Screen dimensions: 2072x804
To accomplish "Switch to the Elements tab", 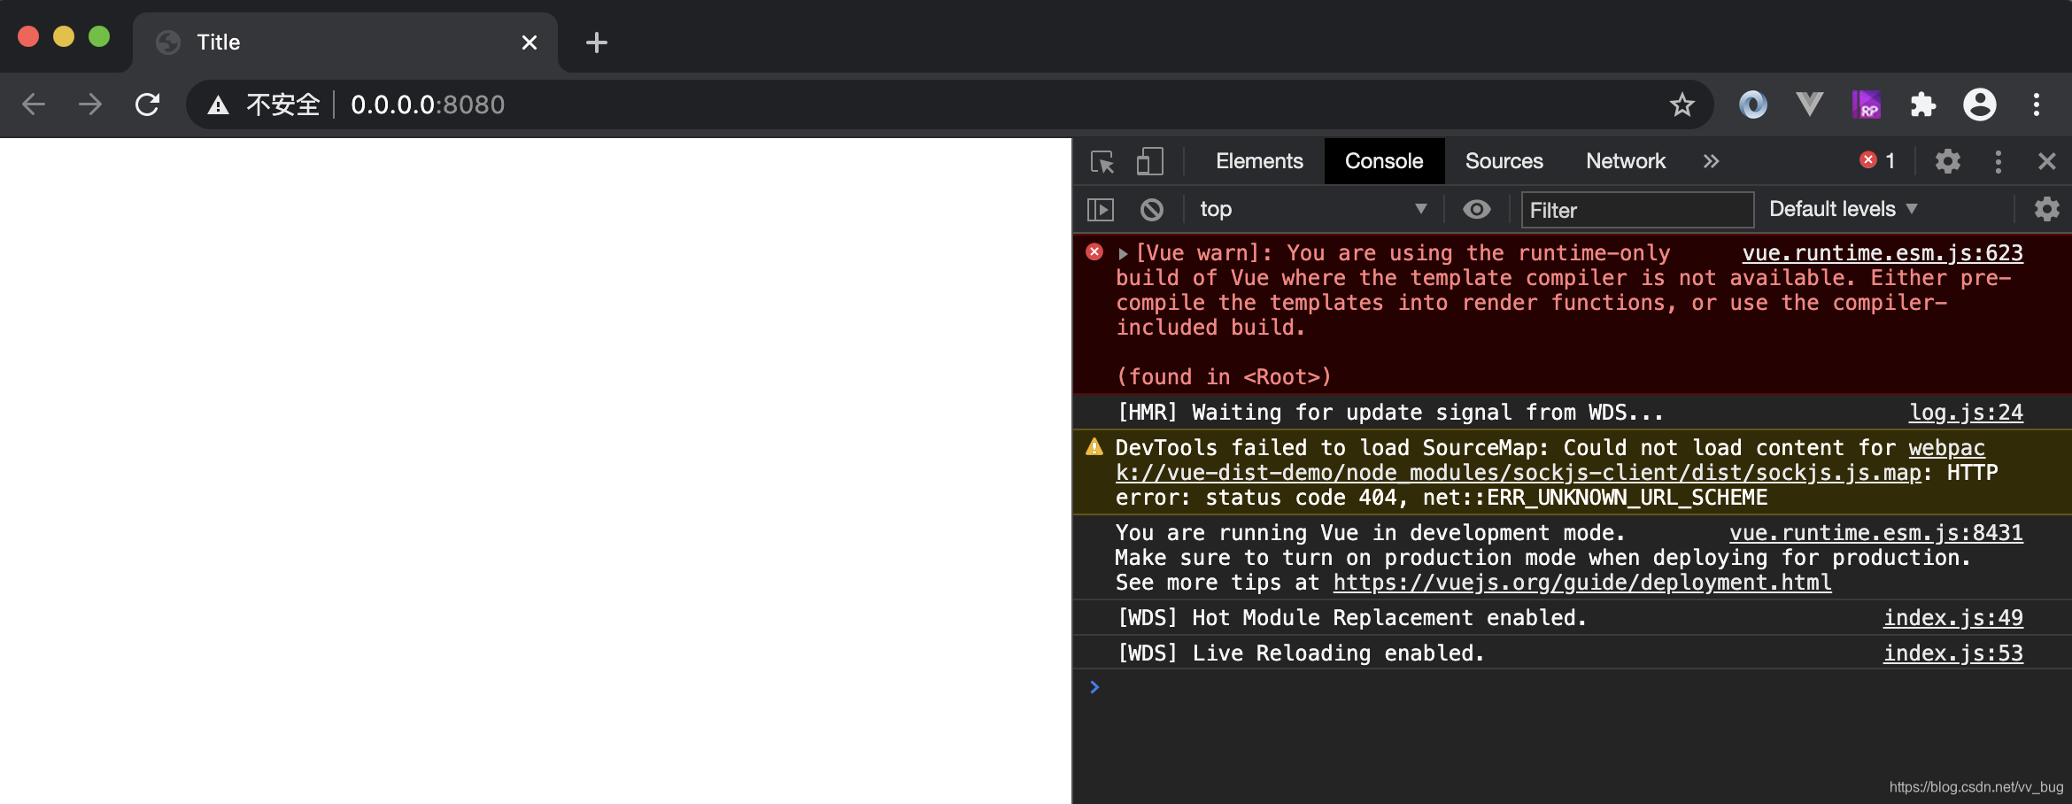I will click(1259, 161).
